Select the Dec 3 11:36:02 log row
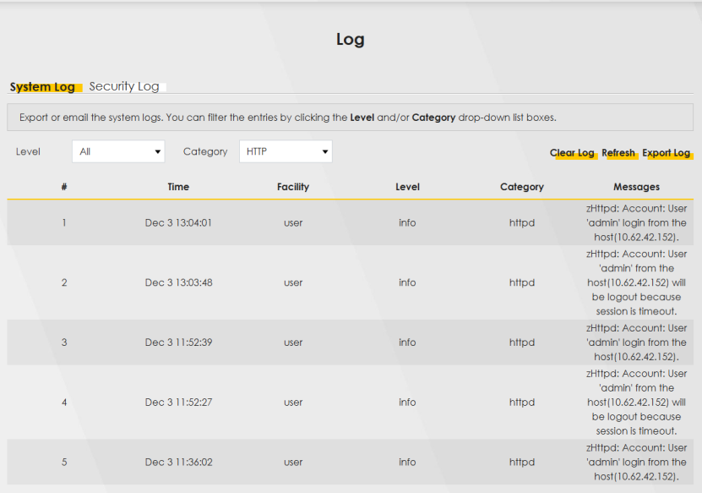This screenshot has width=702, height=493. [x=178, y=463]
